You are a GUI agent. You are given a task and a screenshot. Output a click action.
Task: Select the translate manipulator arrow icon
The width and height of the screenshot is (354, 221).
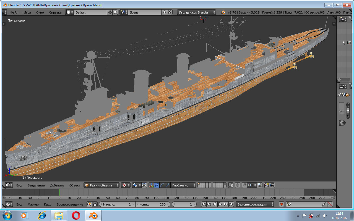(x=157, y=185)
